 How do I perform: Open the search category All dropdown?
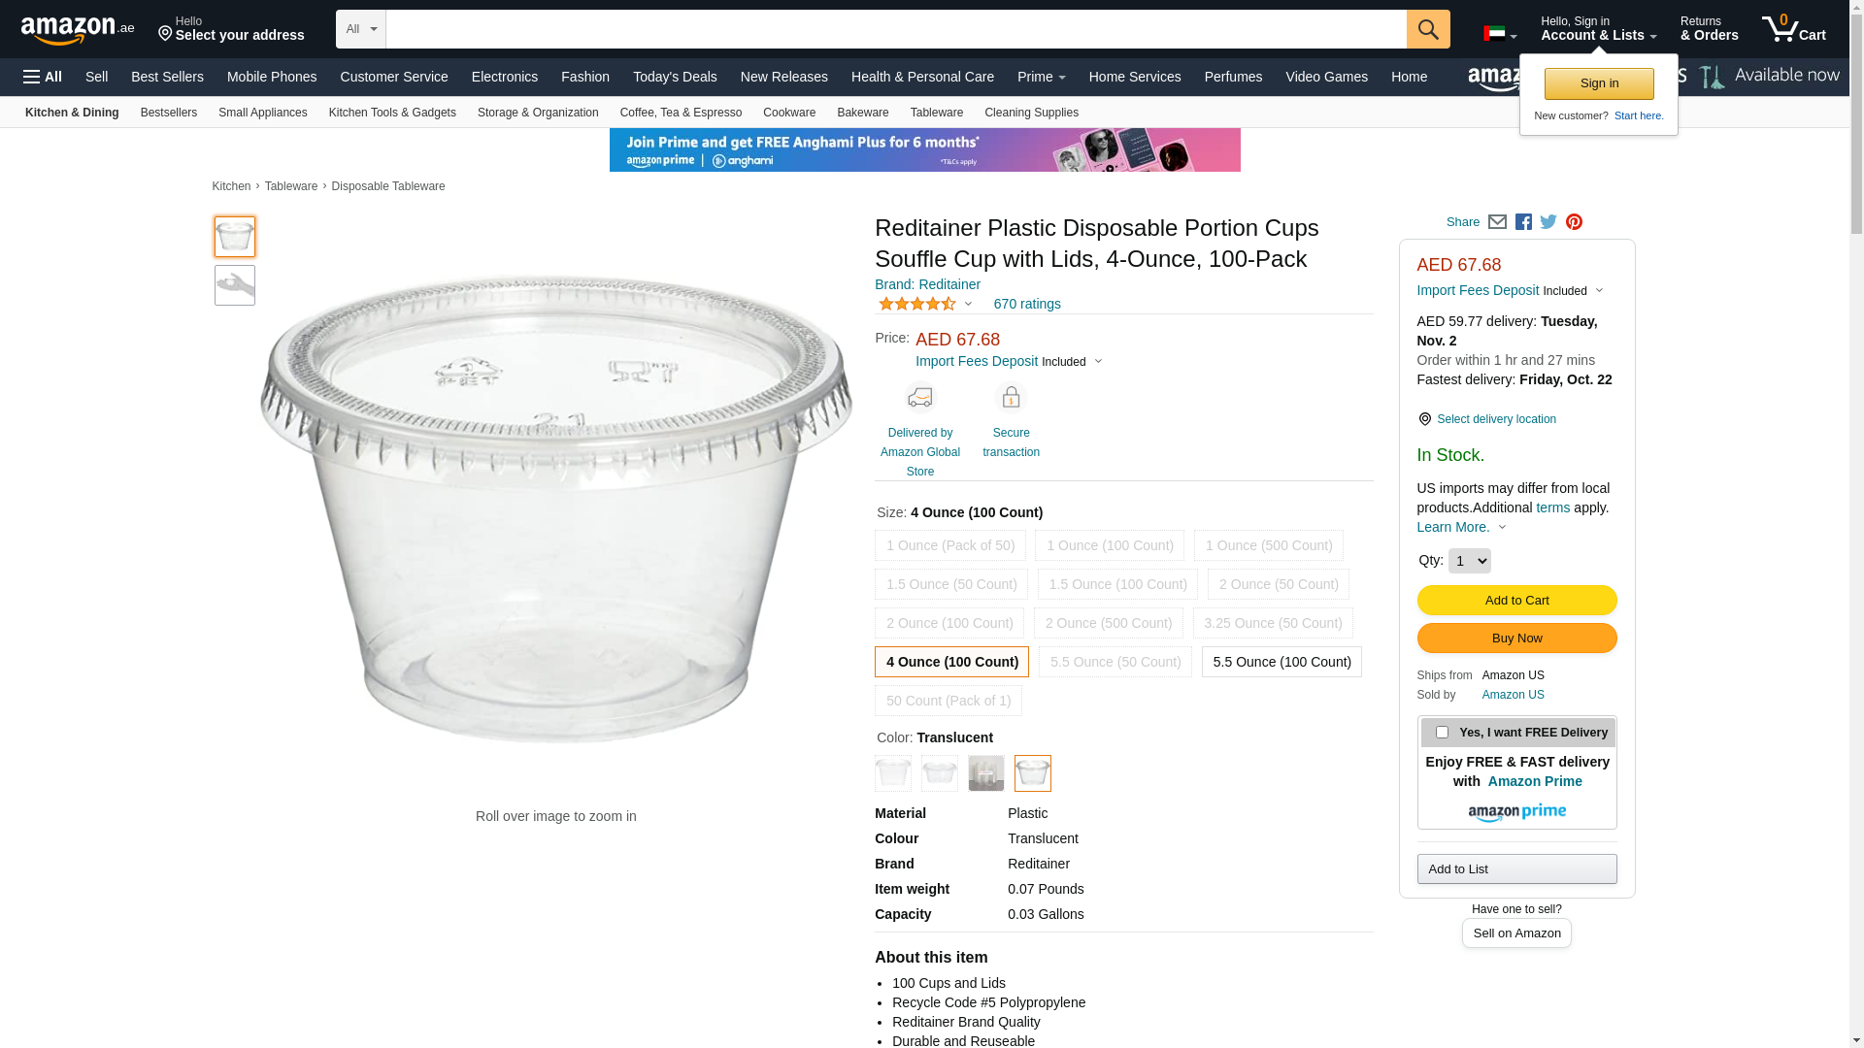coord(361,29)
